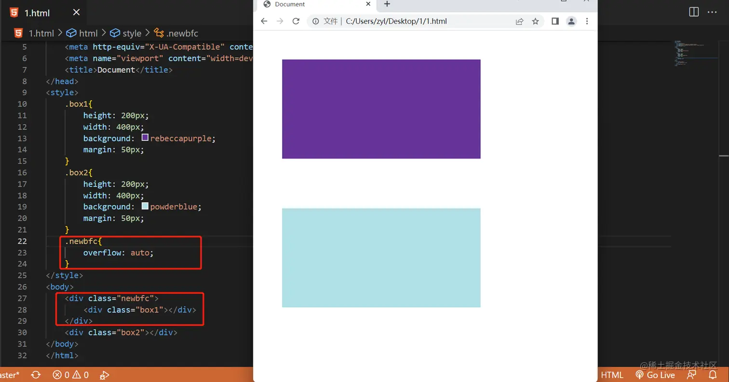Click the '<div class="box2"></div>' line
Viewport: 729px width, 382px height.
121,332
